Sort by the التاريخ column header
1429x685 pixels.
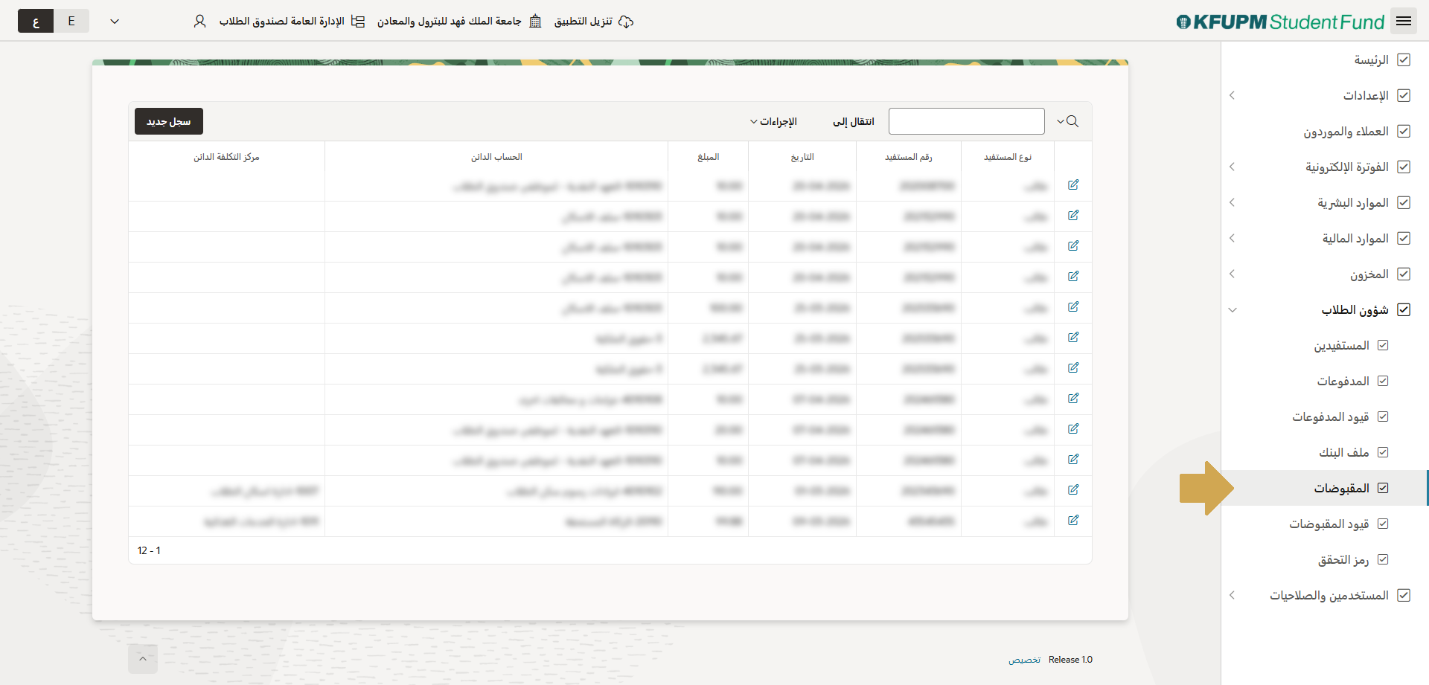pos(802,157)
